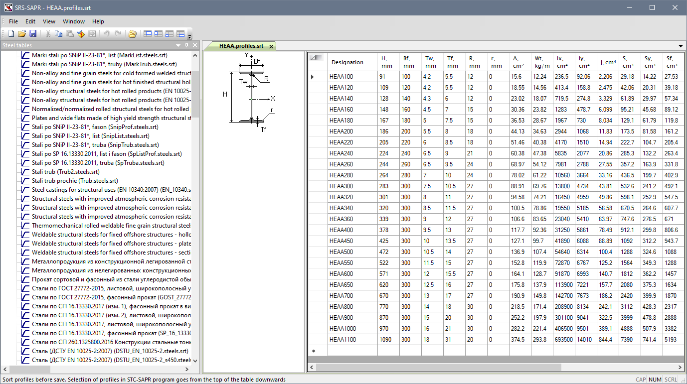Image resolution: width=687 pixels, height=384 pixels.
Task: Open the Edit menu
Action: pyautogui.click(x=30, y=21)
